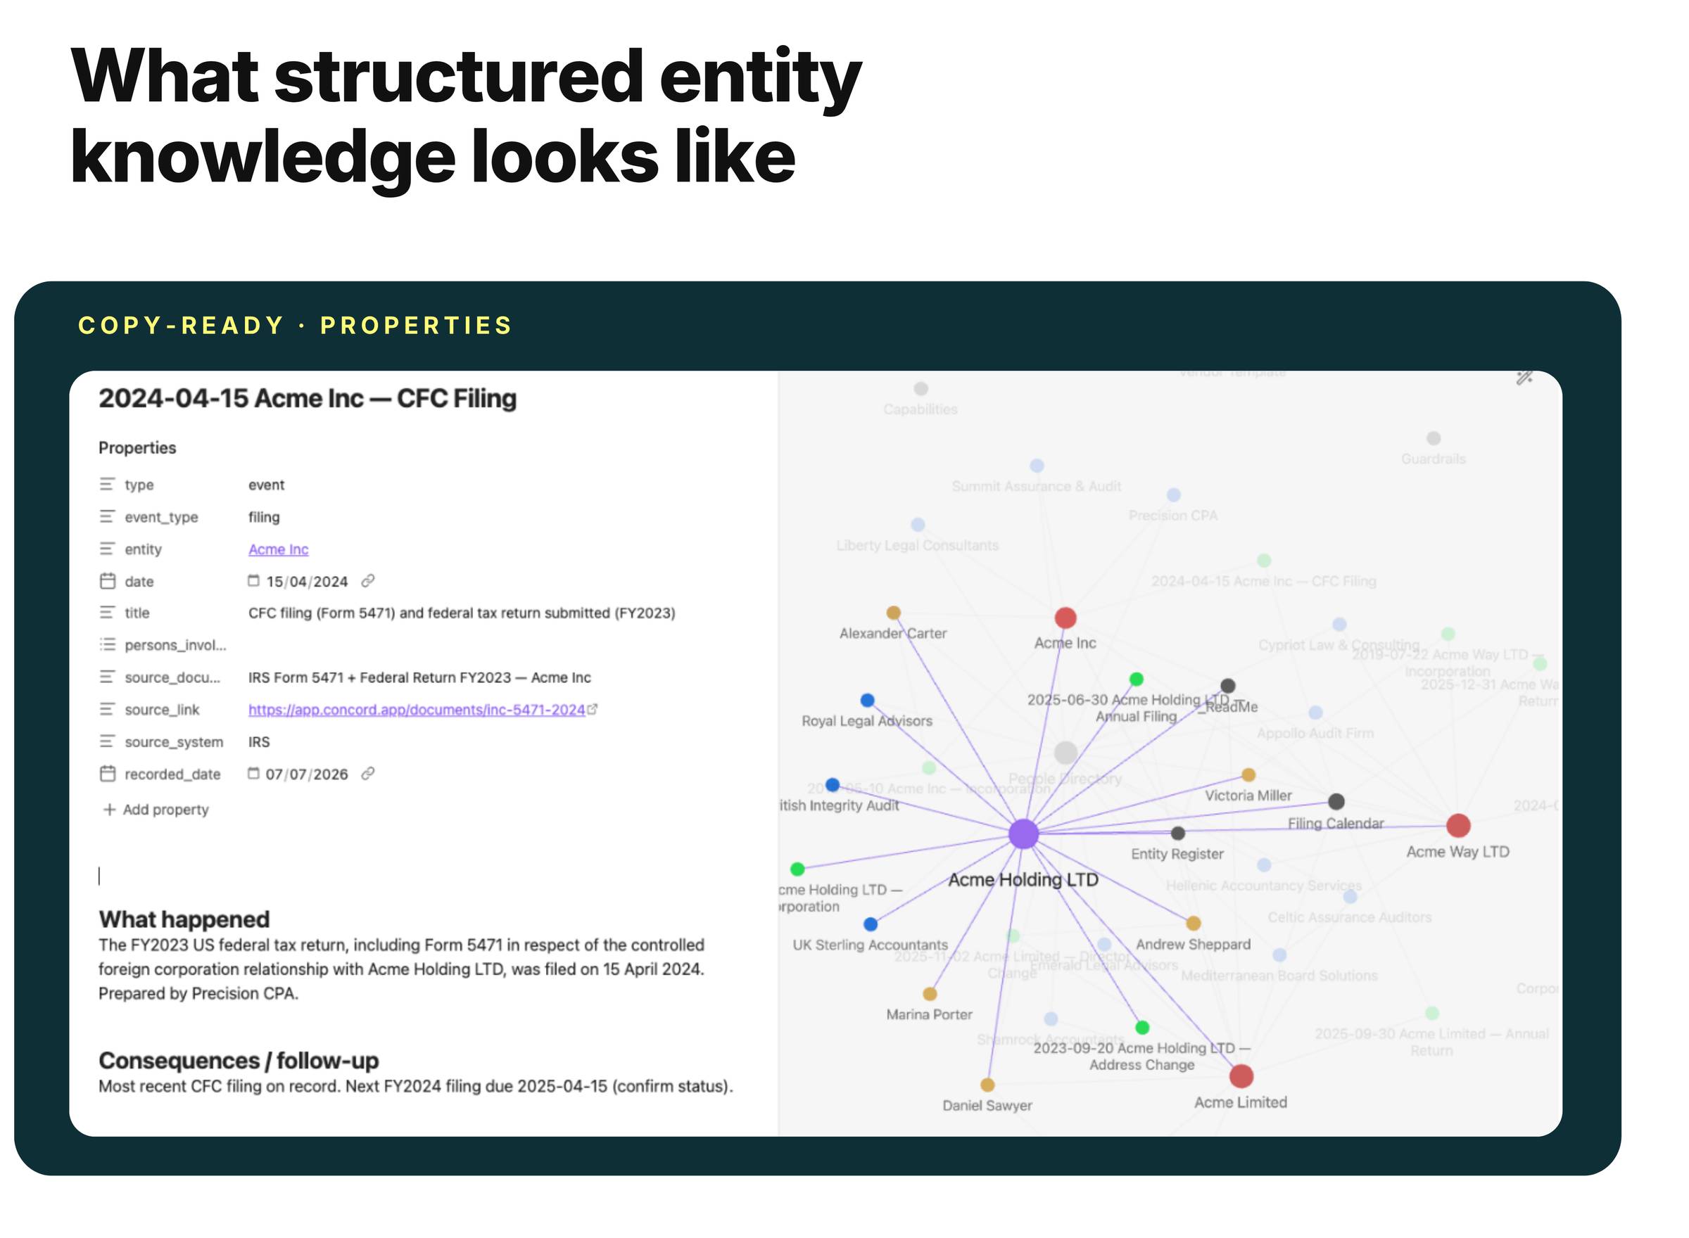Image resolution: width=1689 pixels, height=1238 pixels.
Task: Click the source_system value IRS
Action: [259, 742]
